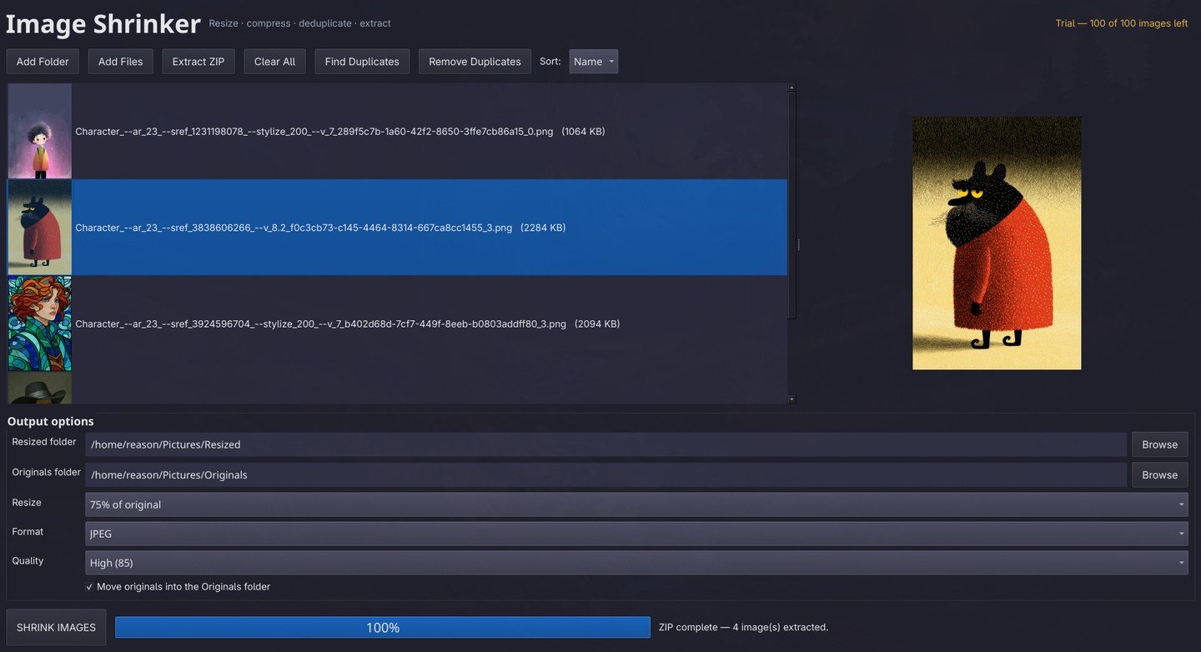
Task: Click the Image Shrinker title
Action: coord(103,23)
